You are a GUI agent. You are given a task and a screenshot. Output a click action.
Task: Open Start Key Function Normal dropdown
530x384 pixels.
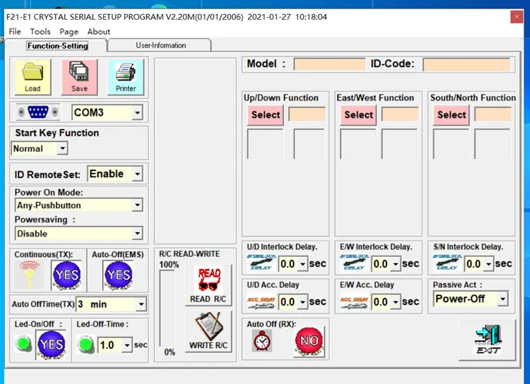pos(62,149)
